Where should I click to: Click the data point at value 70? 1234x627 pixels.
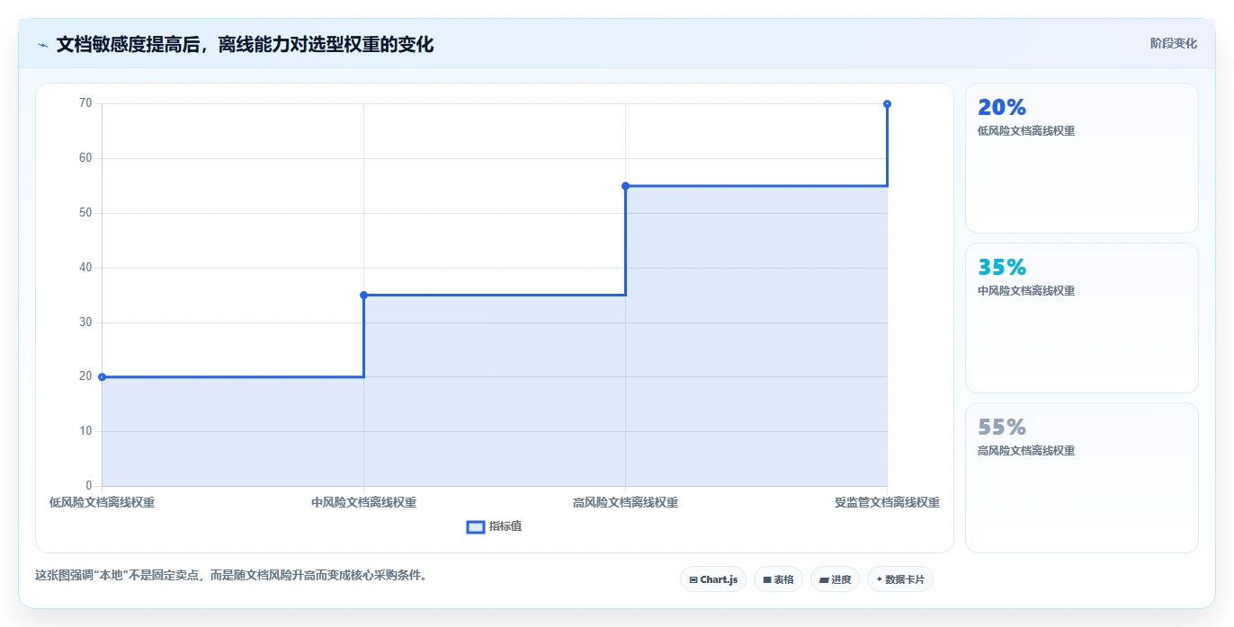[x=887, y=104]
